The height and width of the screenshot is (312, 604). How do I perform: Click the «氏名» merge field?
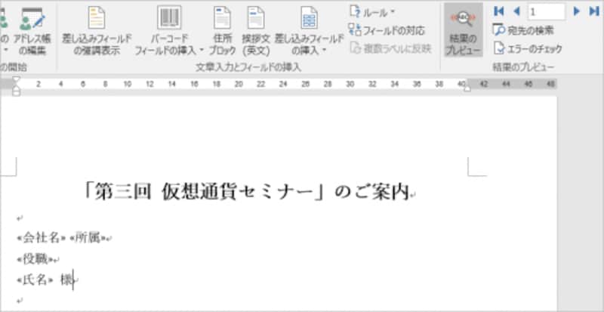pyautogui.click(x=35, y=280)
